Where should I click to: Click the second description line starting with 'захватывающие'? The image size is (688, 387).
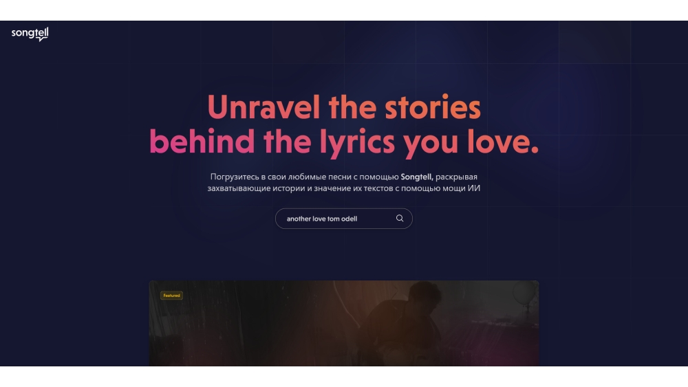point(343,188)
